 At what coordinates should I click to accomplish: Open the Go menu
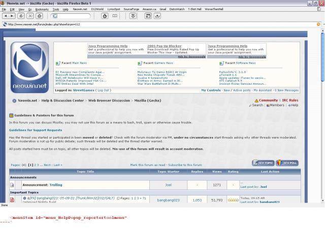click(30, 9)
